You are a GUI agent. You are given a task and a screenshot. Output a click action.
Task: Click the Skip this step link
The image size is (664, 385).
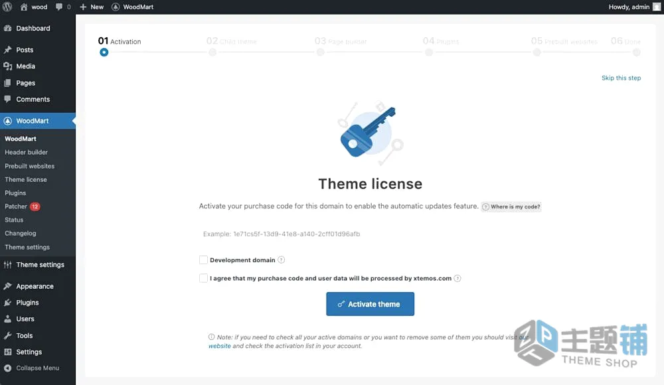coord(622,78)
